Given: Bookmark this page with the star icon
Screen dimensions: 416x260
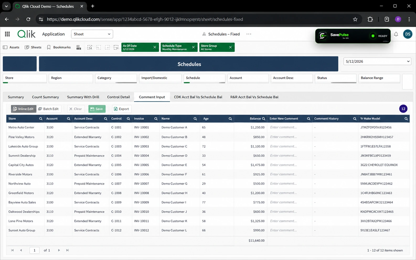Looking at the screenshot, I should click(x=355, y=19).
